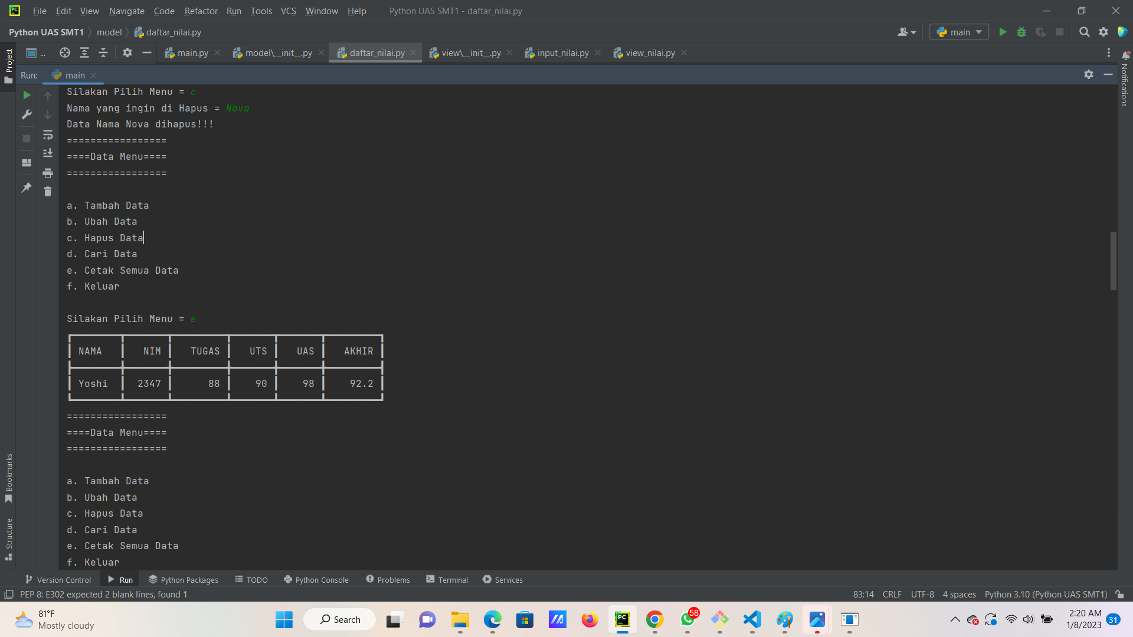The width and height of the screenshot is (1133, 637).
Task: Click the Scroll to End icon
Action: 48,153
